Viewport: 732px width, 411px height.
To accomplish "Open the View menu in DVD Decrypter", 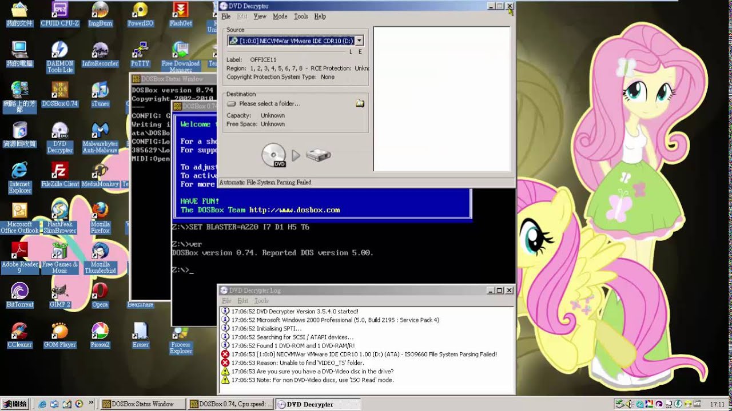I will pyautogui.click(x=260, y=17).
